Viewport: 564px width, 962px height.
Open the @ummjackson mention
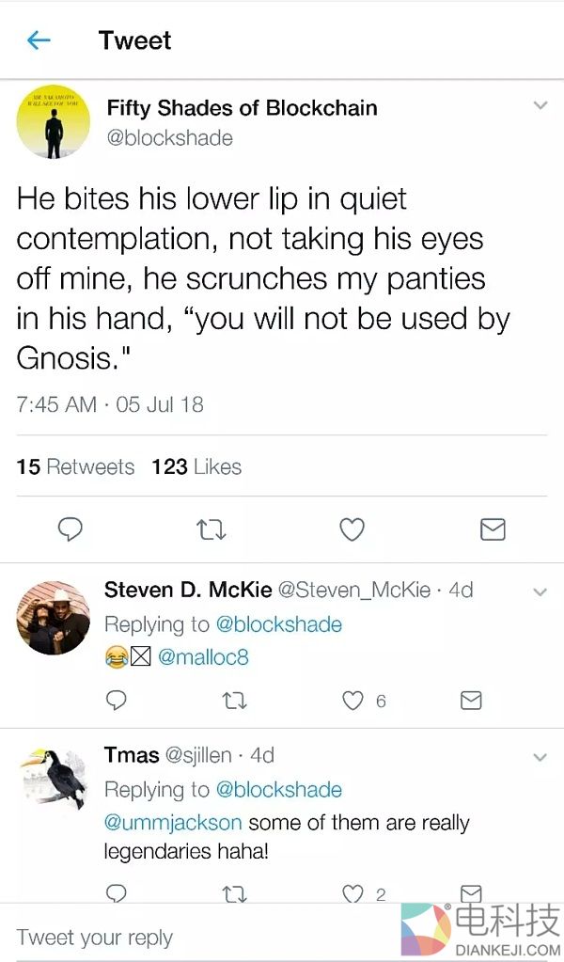pos(172,823)
